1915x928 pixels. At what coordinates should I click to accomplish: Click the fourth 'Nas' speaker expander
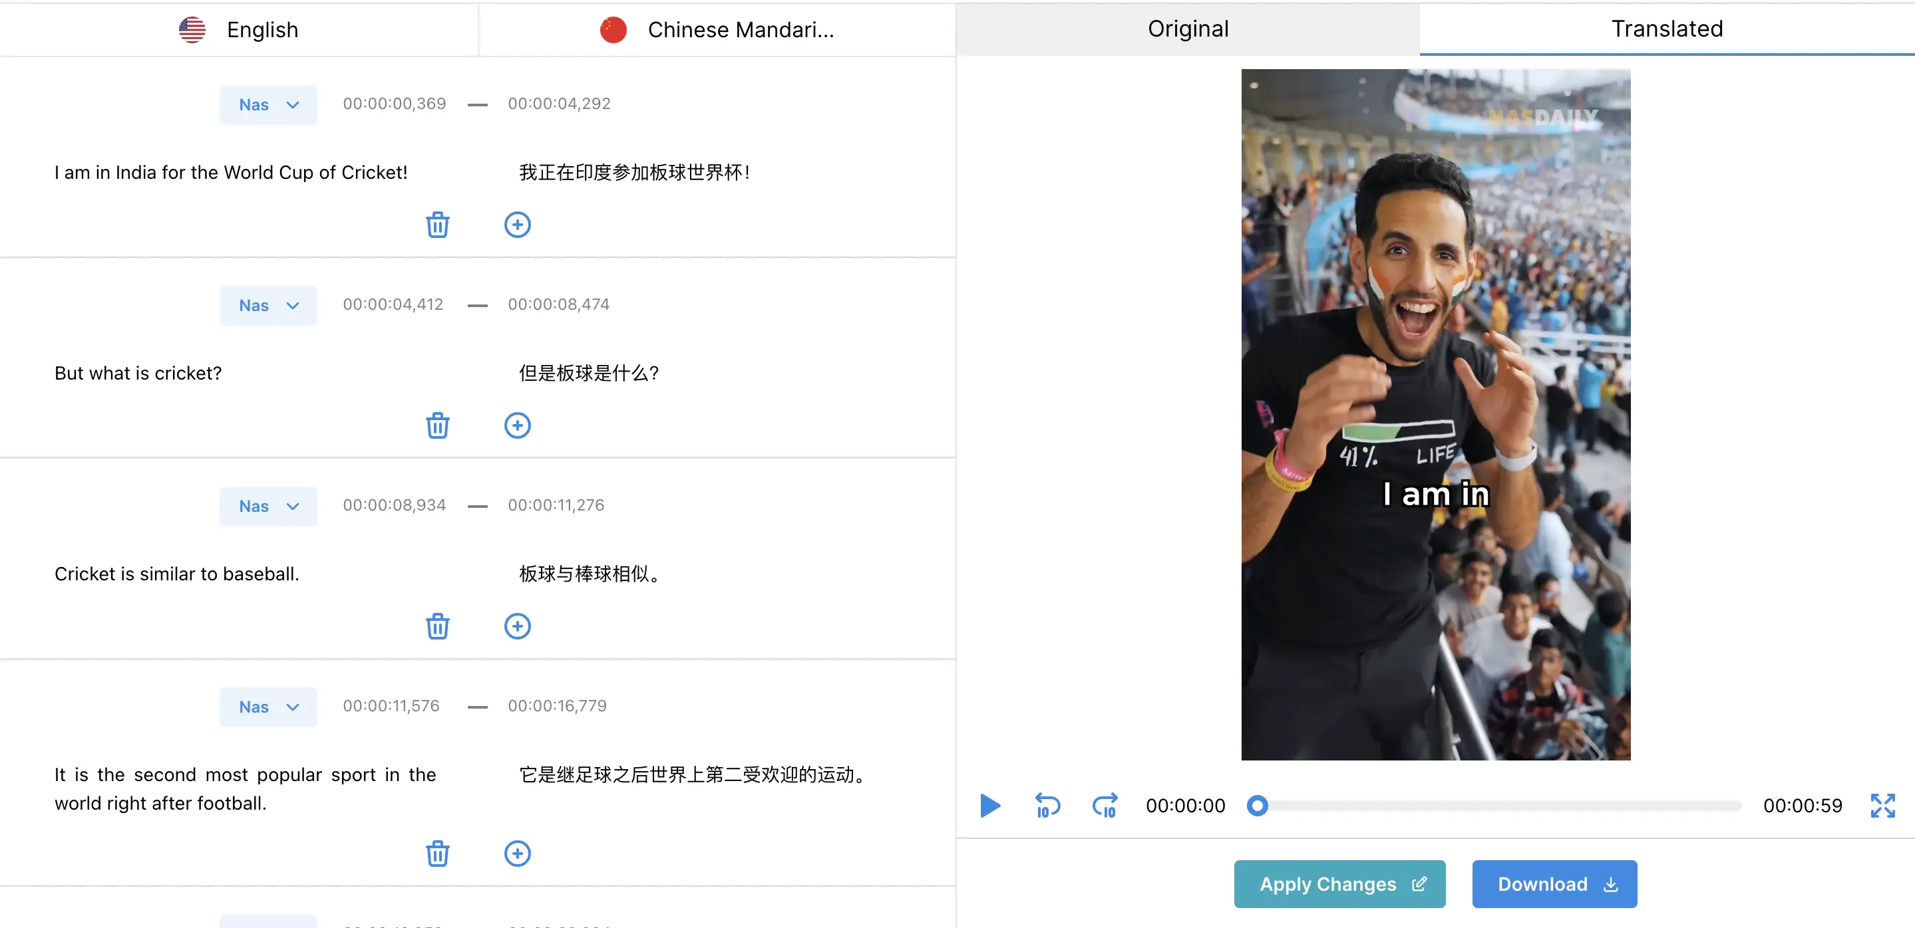click(x=266, y=705)
